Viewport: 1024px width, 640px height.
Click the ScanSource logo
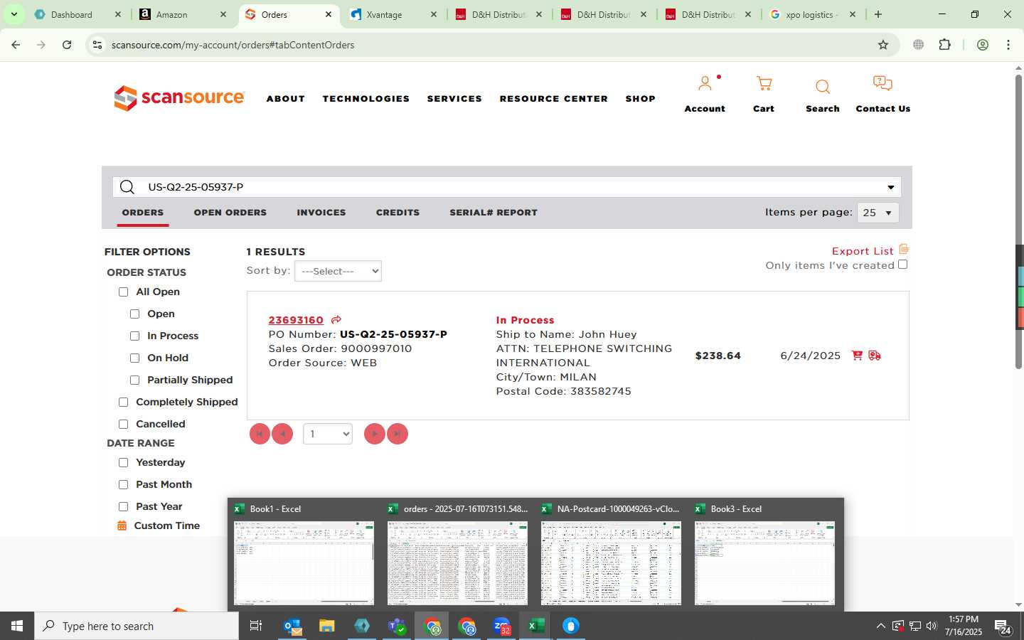179,98
